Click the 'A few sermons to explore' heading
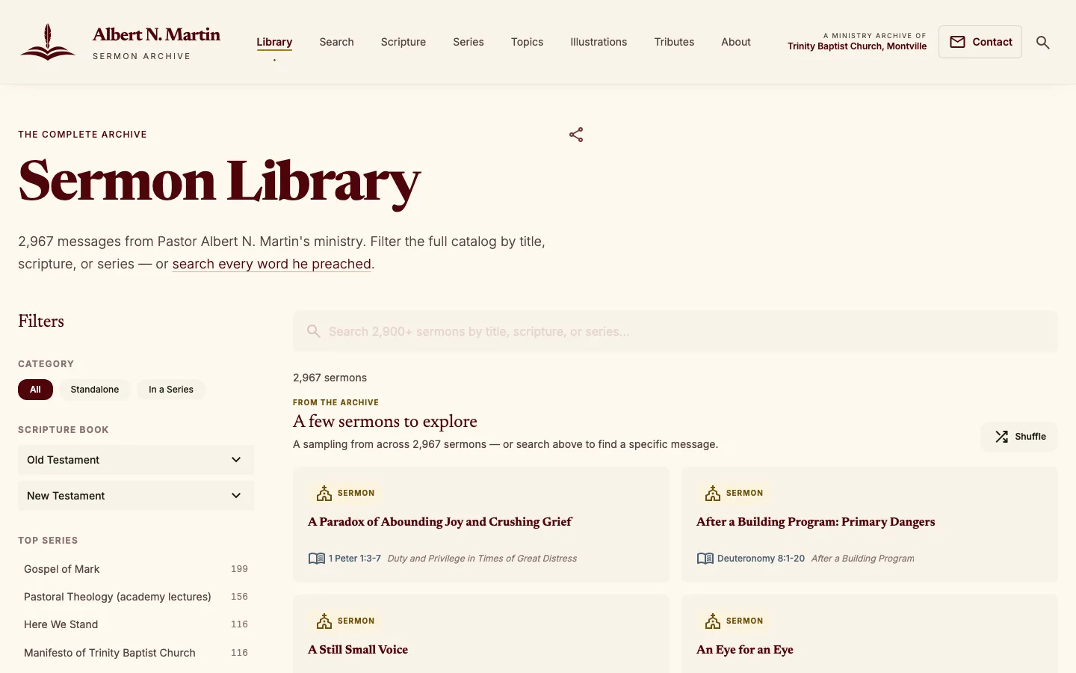 point(385,422)
